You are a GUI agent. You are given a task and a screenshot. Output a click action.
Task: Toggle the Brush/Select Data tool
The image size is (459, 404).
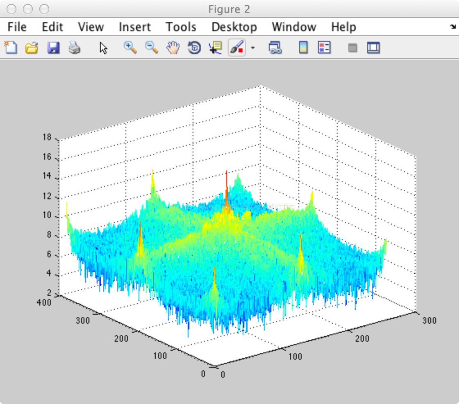[x=237, y=48]
